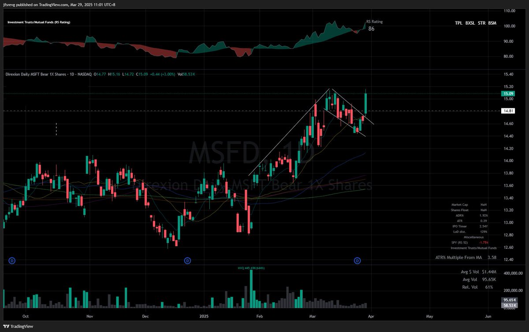The width and height of the screenshot is (529, 332).
Task: Open the dividend marker near late December
Action: coord(188,261)
